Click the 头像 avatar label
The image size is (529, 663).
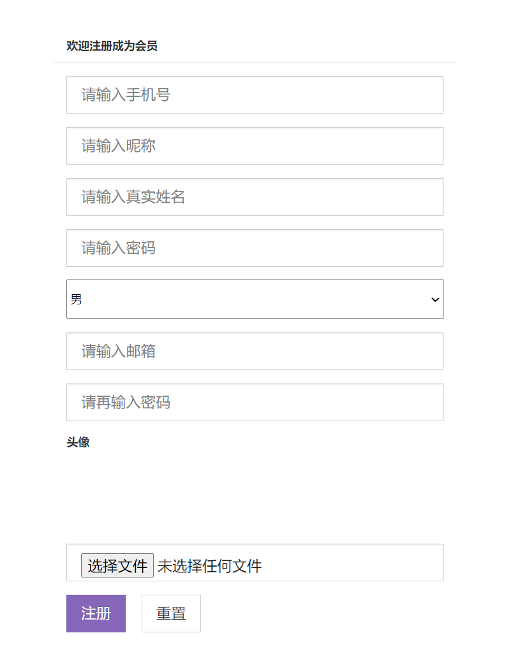(78, 442)
